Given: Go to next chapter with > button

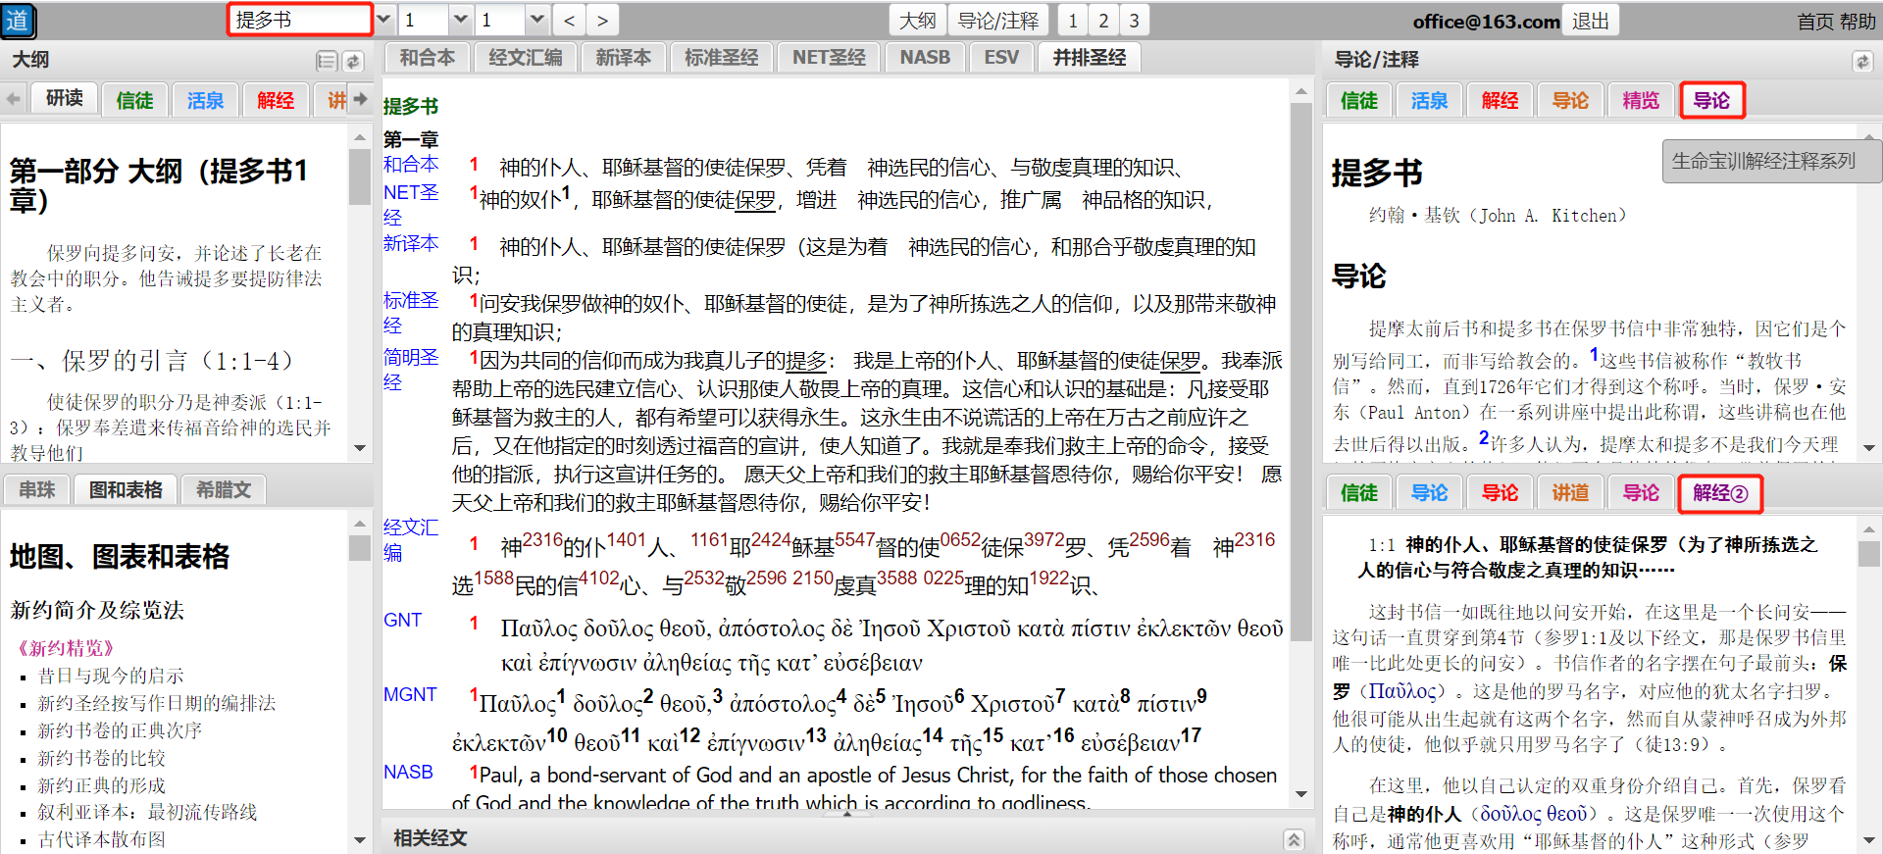Looking at the screenshot, I should tap(602, 21).
